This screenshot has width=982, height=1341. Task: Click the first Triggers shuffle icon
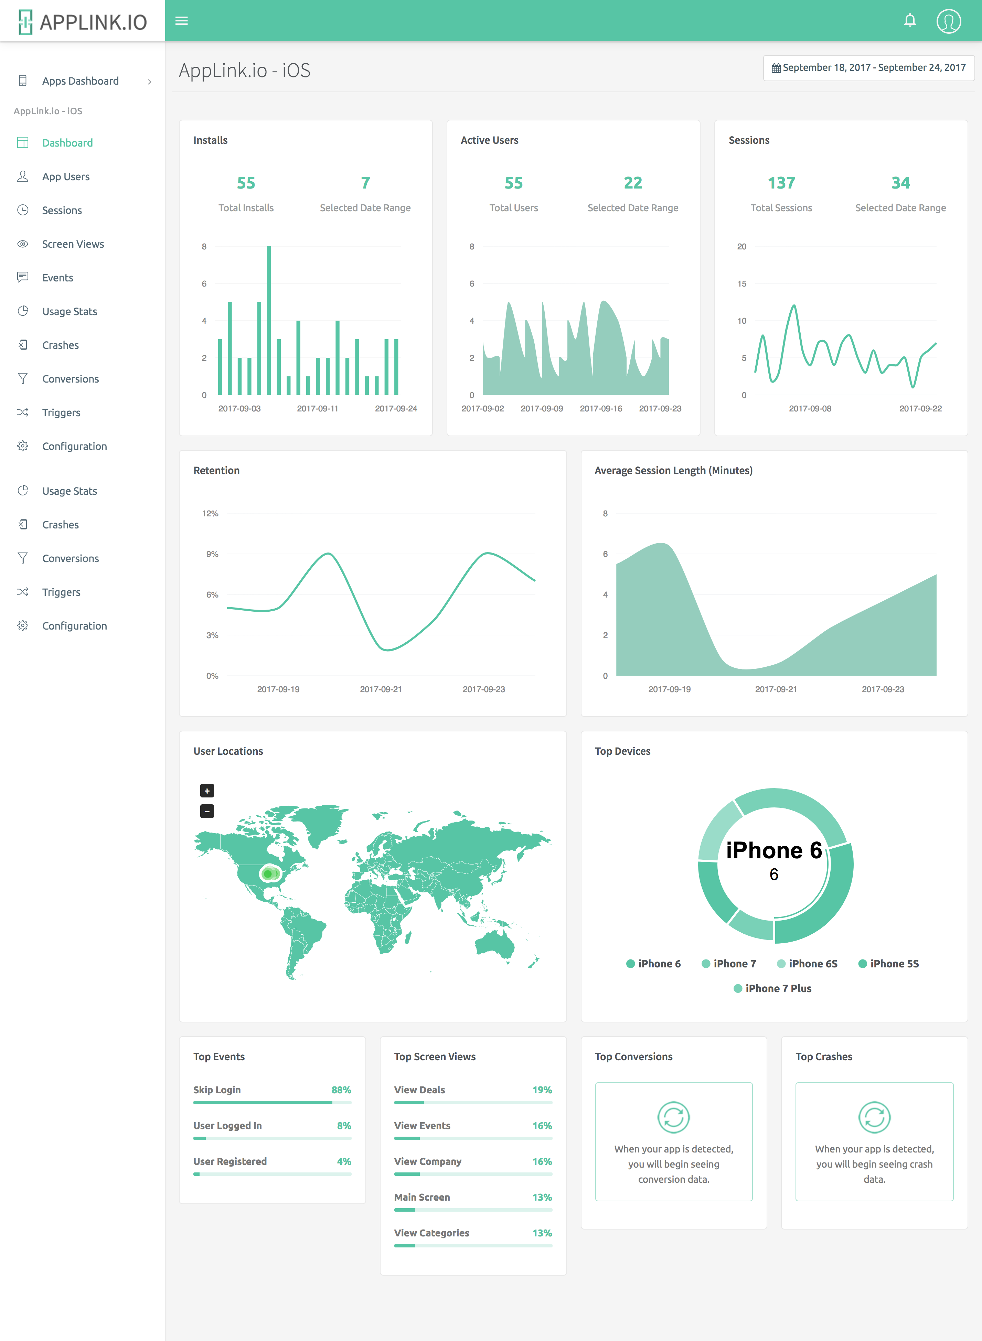(x=23, y=412)
